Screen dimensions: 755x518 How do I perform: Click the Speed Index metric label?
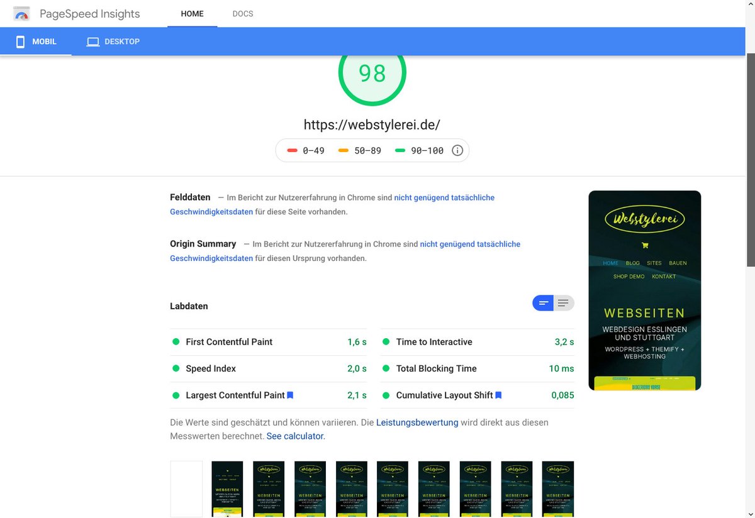tap(211, 368)
